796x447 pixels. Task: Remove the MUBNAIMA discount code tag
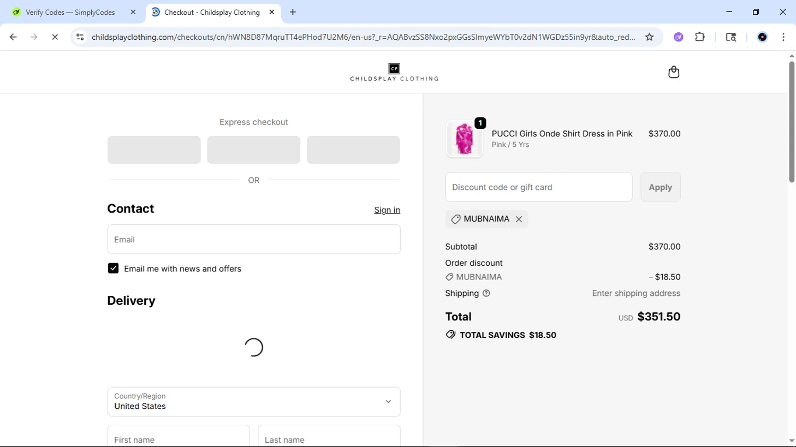pyautogui.click(x=518, y=219)
